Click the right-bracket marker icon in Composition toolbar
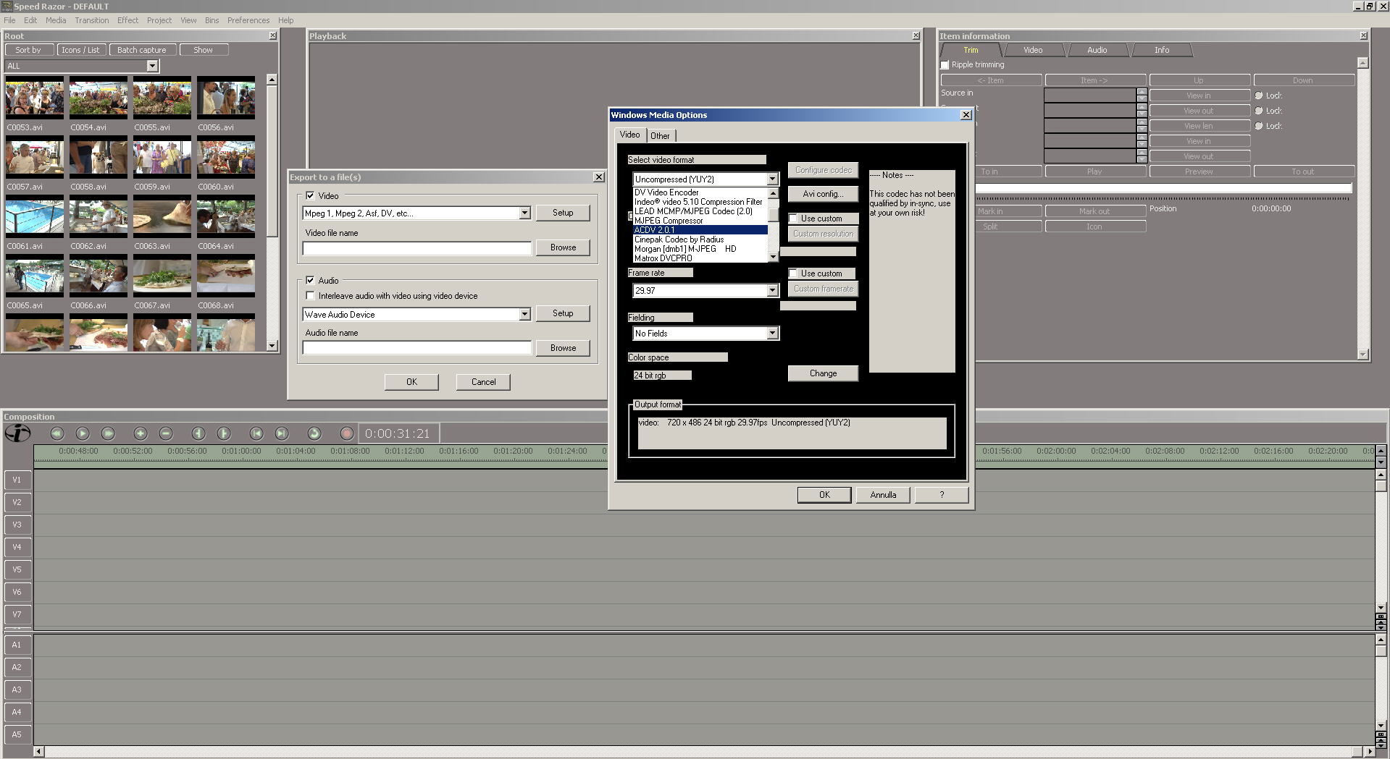 [x=224, y=433]
